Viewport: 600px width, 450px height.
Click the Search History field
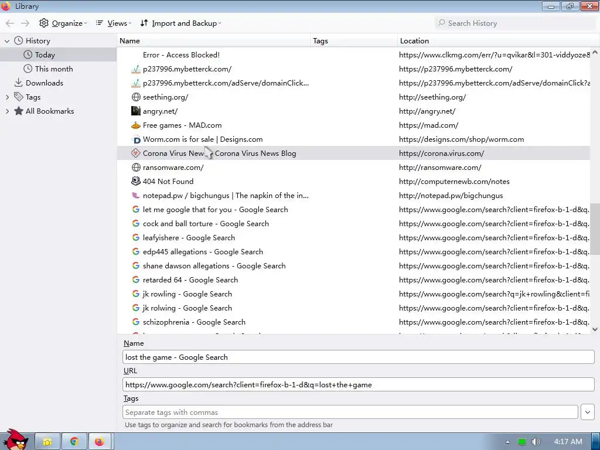click(x=515, y=23)
